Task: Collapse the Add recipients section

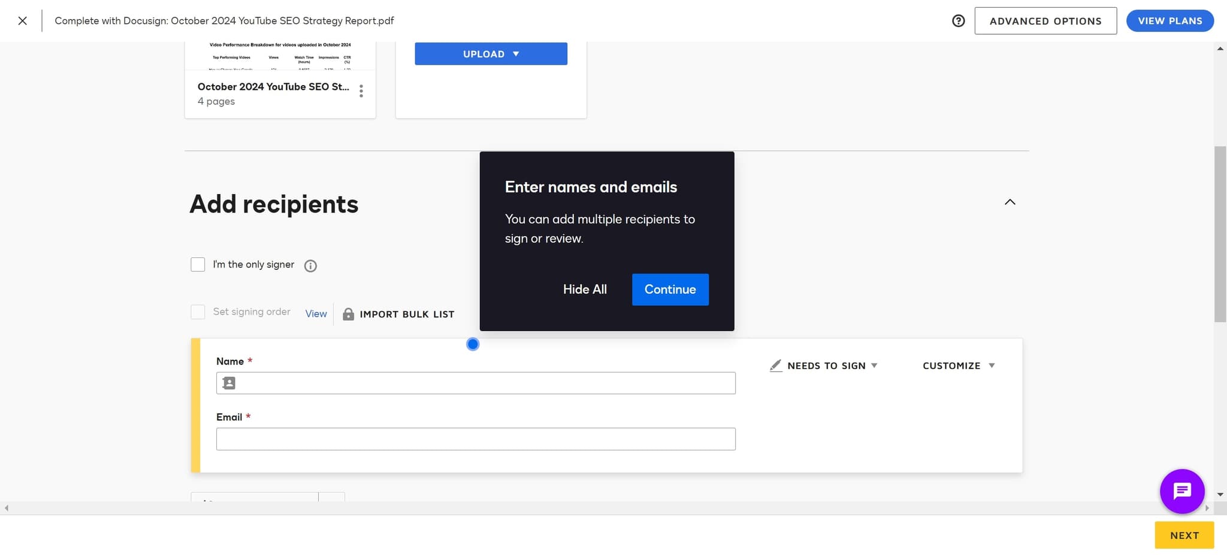Action: click(x=1010, y=202)
